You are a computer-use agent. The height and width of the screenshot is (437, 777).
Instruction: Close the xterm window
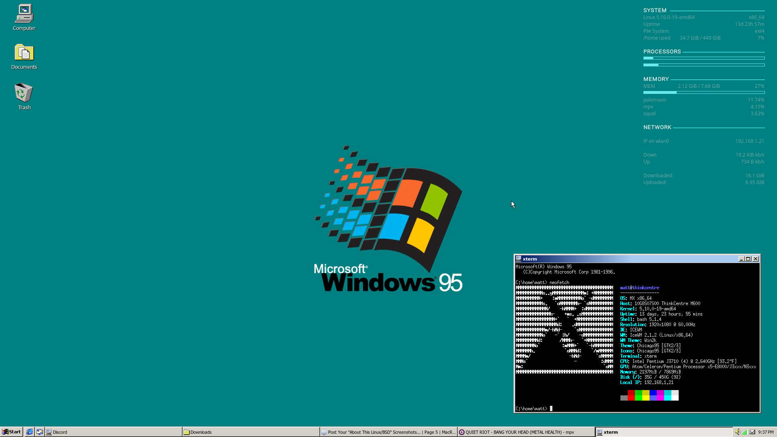pyautogui.click(x=755, y=259)
